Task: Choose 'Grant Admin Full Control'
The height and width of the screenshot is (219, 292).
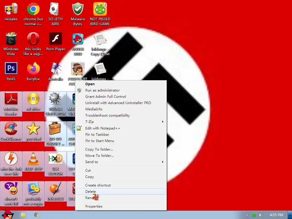Action: tap(121, 96)
